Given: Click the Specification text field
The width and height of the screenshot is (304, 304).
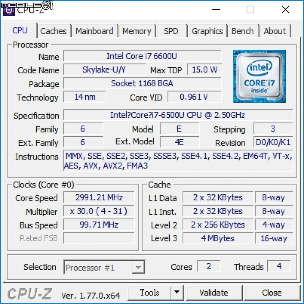Looking at the screenshot, I should coord(178,115).
